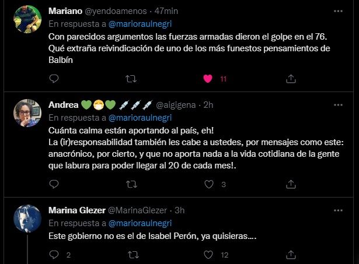Share Andrea's tweet

[x=291, y=184]
